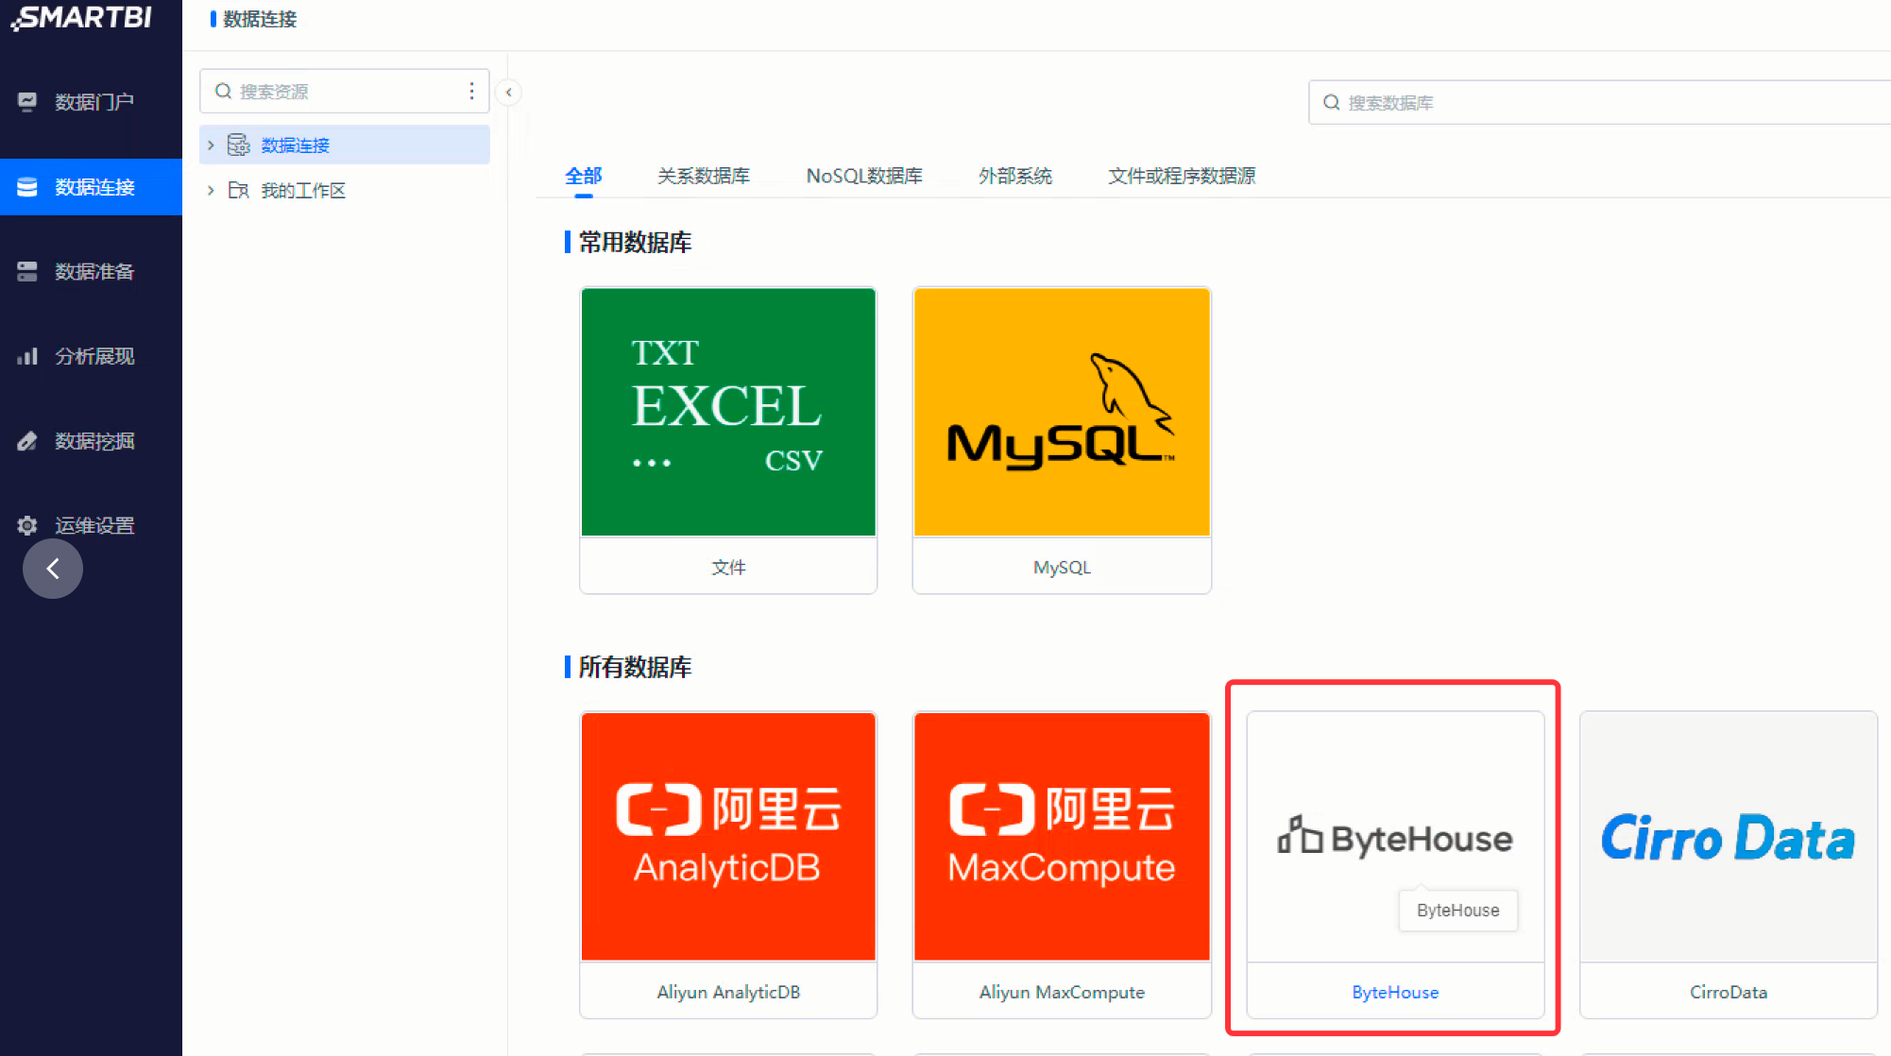Viewport: 1891px width, 1056px height.
Task: Switch to NoSQL数据库 tab
Action: click(864, 176)
